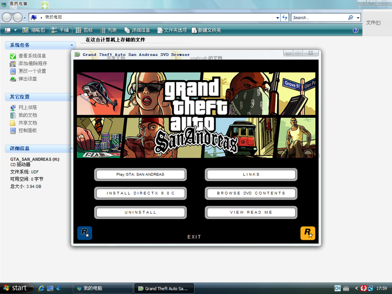Launch Internet Explorer from quick launch
This screenshot has height=294, width=392.
[x=41, y=288]
